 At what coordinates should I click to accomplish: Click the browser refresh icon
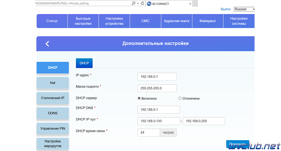[x=143, y=3]
